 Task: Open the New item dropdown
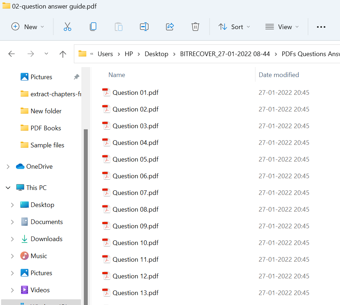coord(28,27)
